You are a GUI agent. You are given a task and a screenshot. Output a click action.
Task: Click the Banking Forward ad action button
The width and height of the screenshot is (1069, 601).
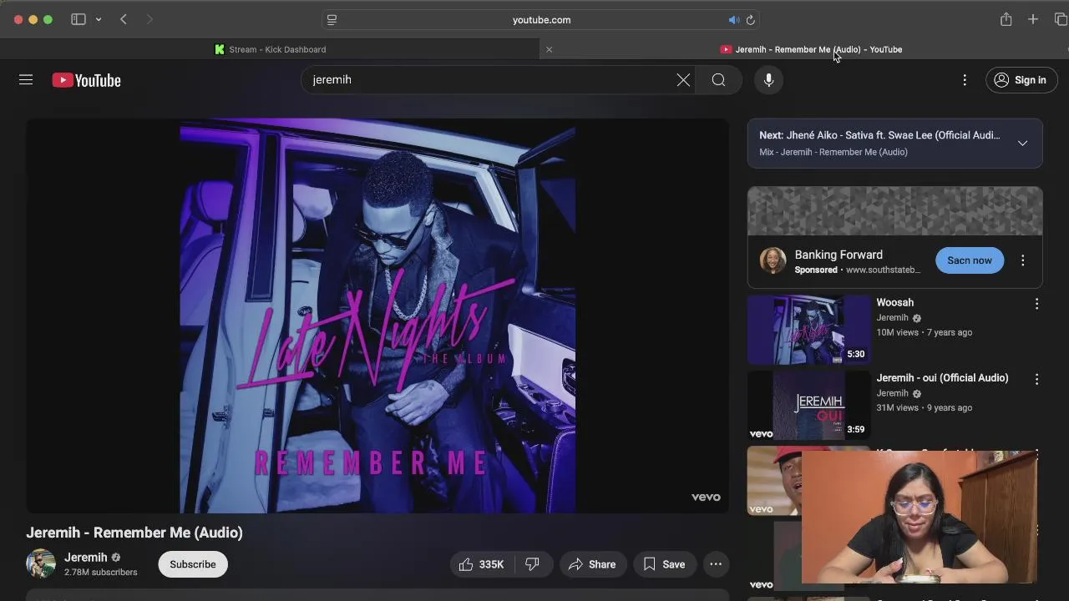point(970,260)
